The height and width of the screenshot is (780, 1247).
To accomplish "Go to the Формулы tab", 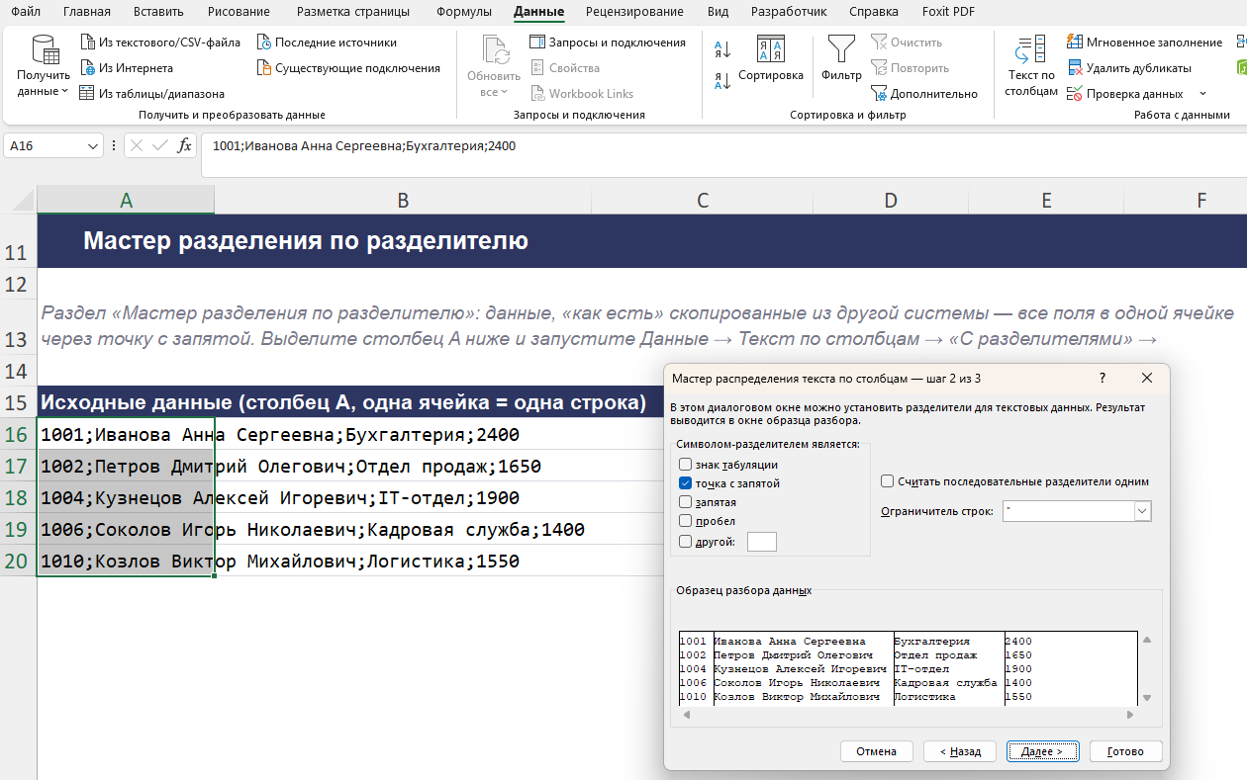I will click(464, 12).
